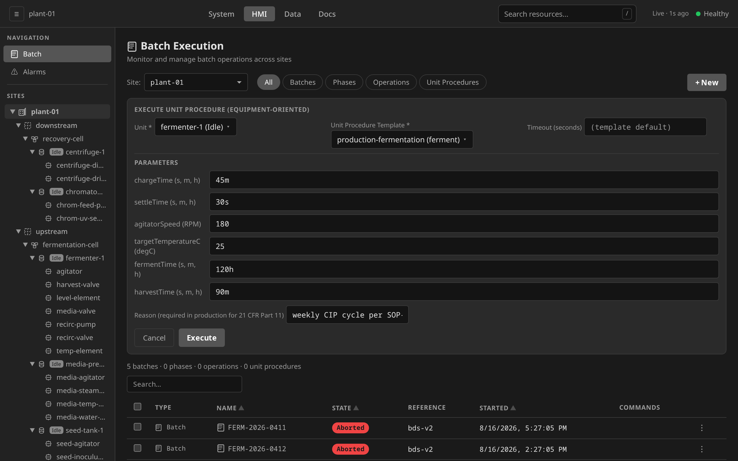Click the chromato... unit icon
Screen dimensions: 738x461
click(x=42, y=192)
